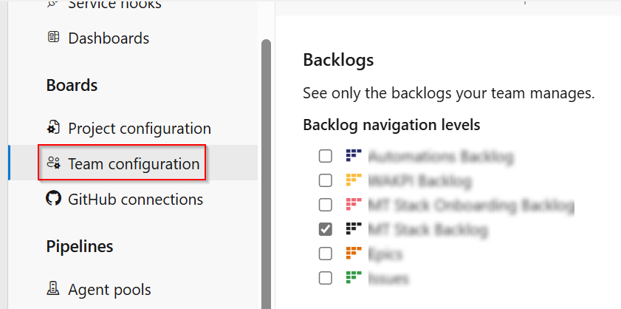This screenshot has height=309, width=621.
Task: Click the orange Epics backlog icon
Action: [x=353, y=253]
